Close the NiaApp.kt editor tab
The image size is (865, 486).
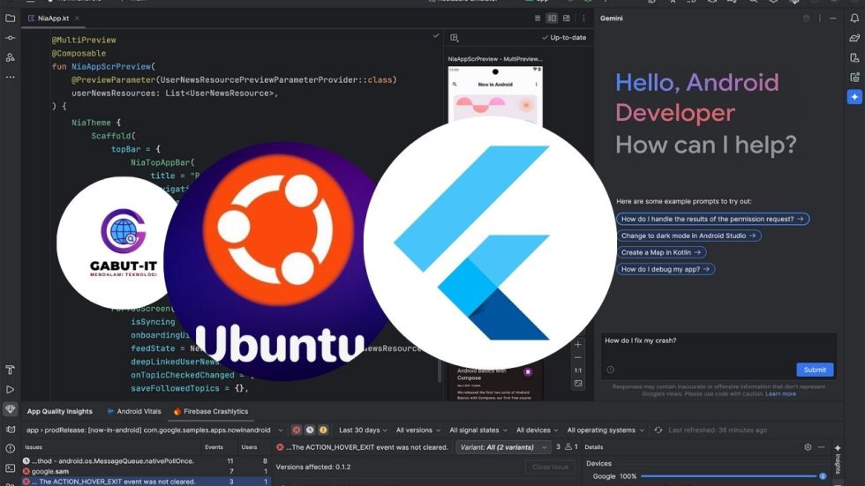click(x=78, y=19)
